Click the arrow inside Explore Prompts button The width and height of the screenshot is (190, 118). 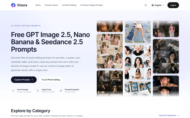[x=32, y=80]
